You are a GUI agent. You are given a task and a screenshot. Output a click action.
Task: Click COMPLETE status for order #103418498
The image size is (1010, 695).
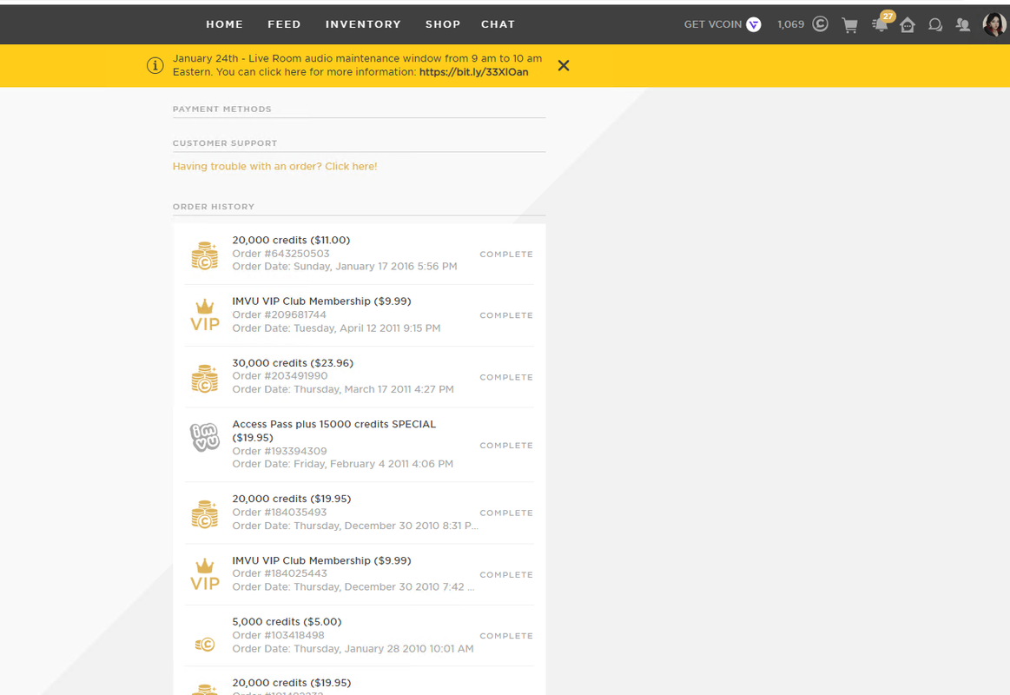click(x=506, y=637)
